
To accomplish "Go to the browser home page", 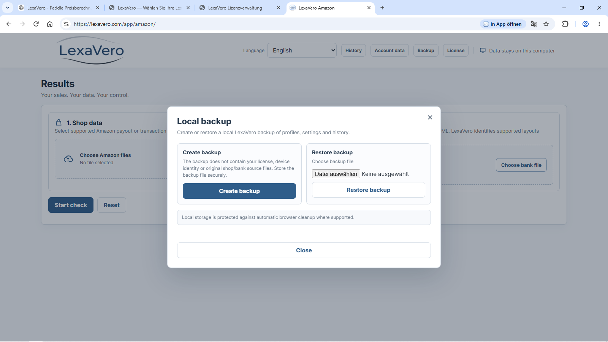I will tap(50, 24).
